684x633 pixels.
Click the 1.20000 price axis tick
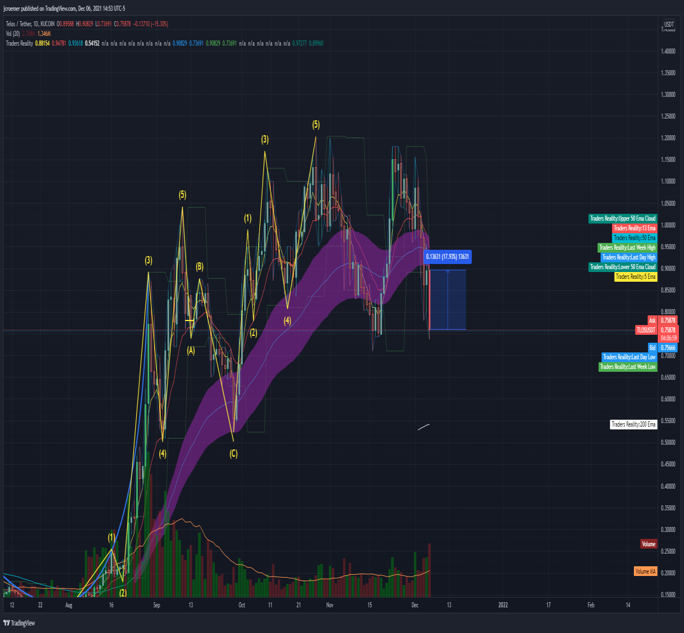(669, 138)
